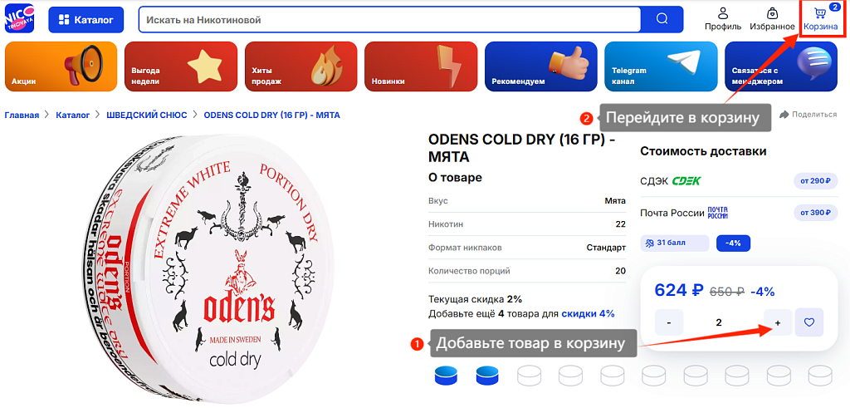Image resolution: width=850 pixels, height=408 pixels.
Task: Open the Хиты продаж banner
Action: pyautogui.click(x=300, y=66)
